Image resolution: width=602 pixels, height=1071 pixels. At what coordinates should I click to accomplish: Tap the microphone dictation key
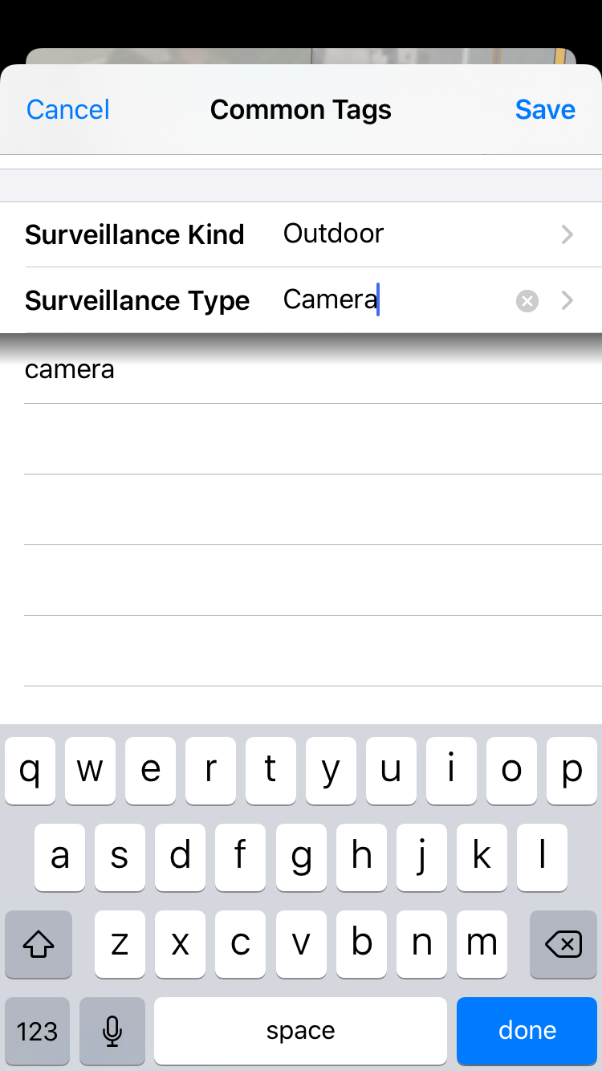pos(112,1031)
